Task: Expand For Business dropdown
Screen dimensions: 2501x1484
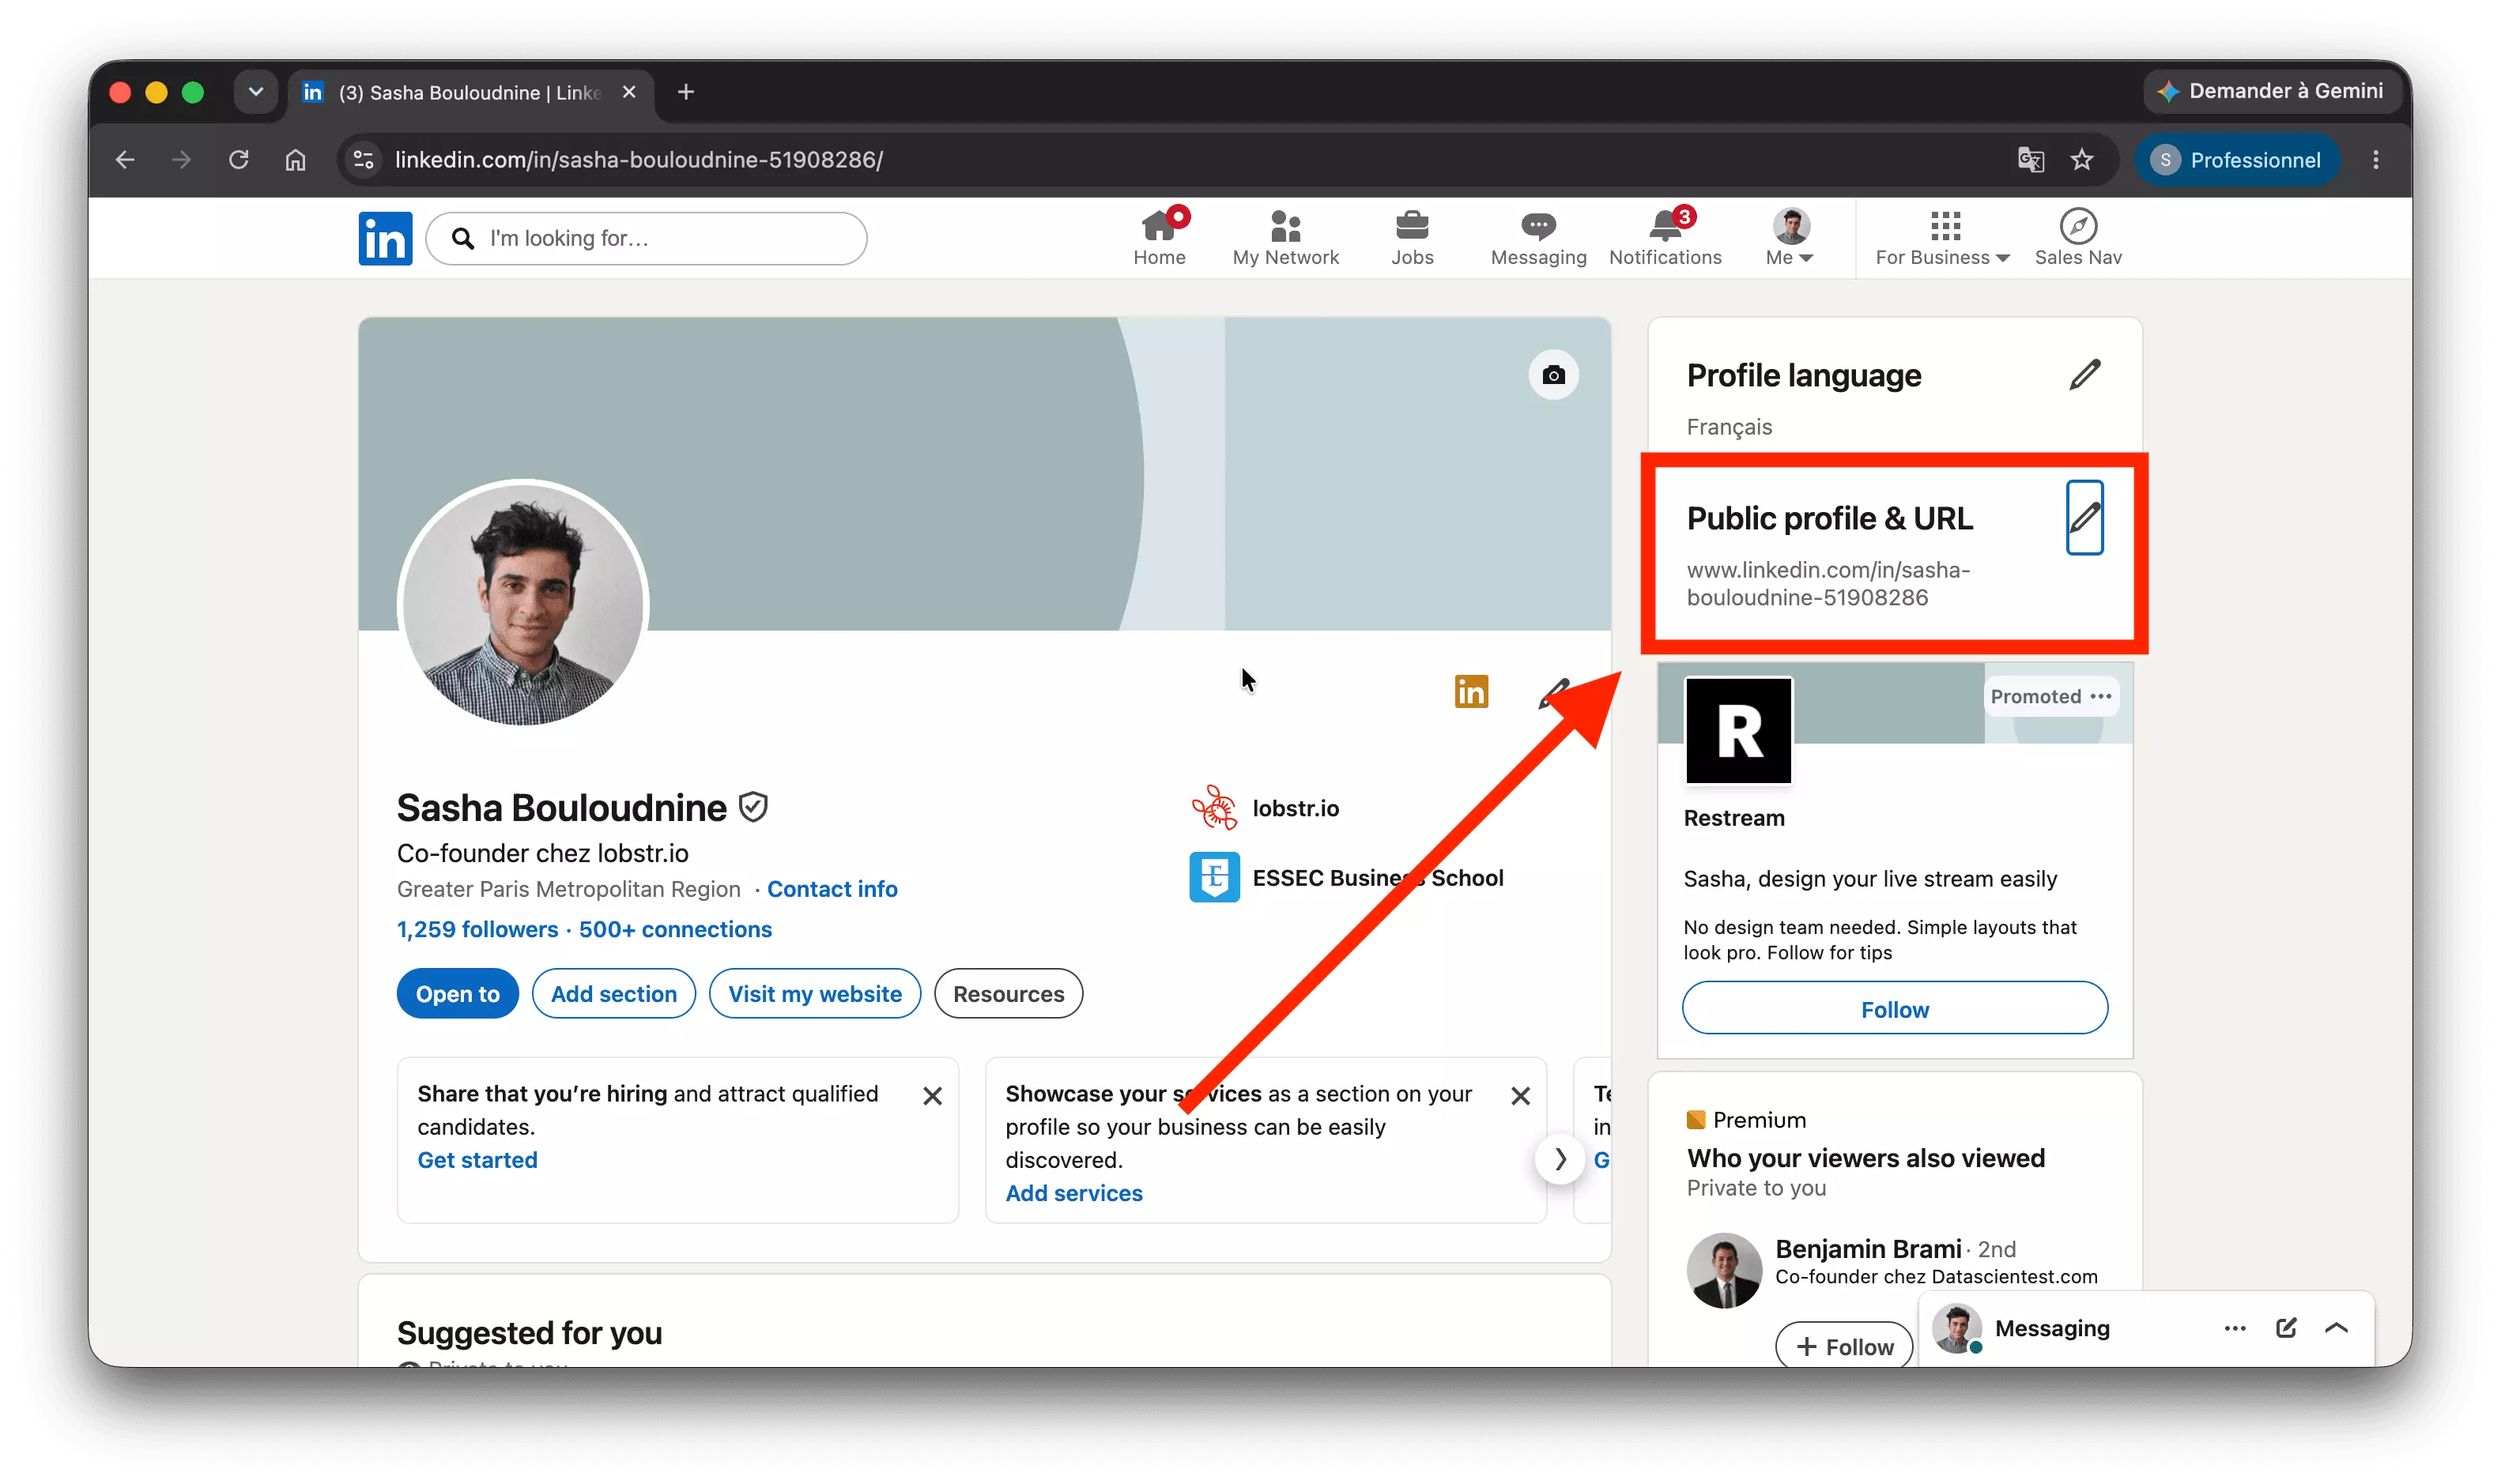Action: [1942, 238]
